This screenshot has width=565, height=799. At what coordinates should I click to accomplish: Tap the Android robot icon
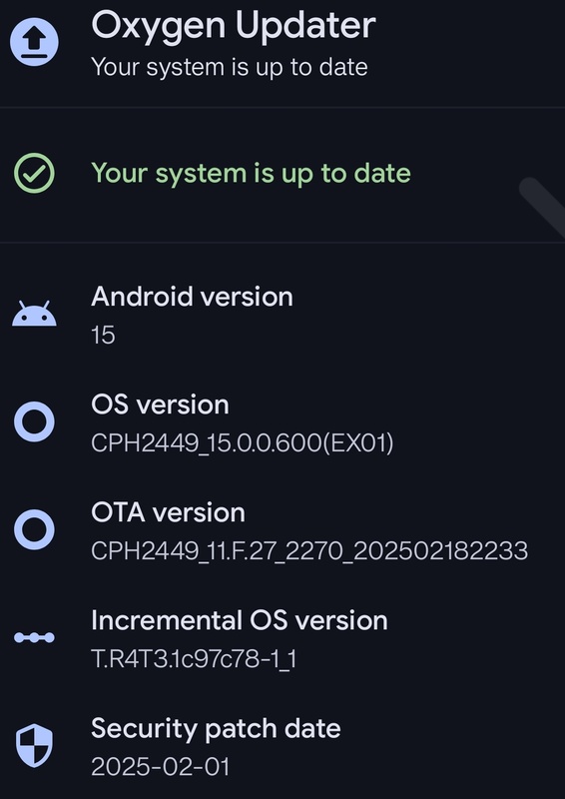pyautogui.click(x=34, y=314)
